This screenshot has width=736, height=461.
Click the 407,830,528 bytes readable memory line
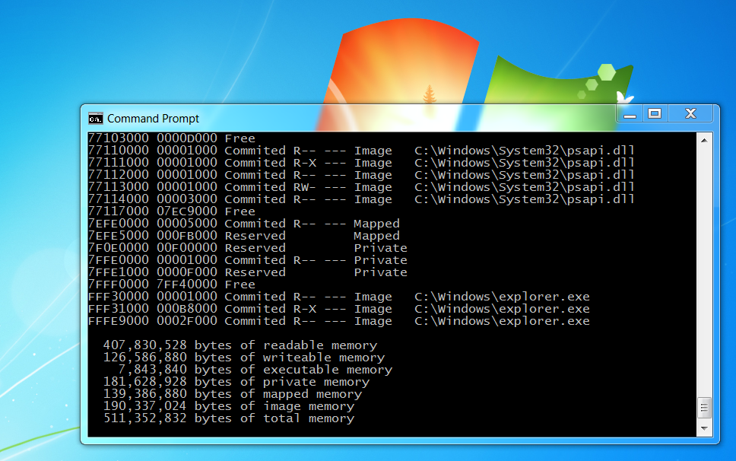click(x=240, y=345)
